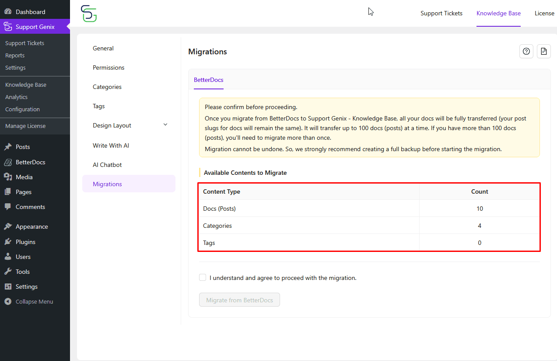Click the Please confirm before proceeding notice

[x=369, y=127]
